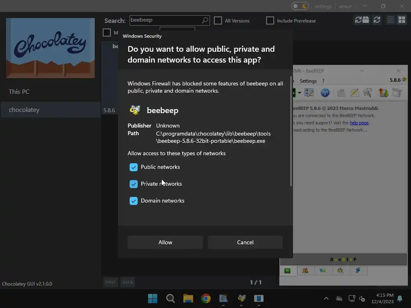Open the help page link in BeeBEEP
Viewport: 411px width, 308px height.
pyautogui.click(x=359, y=123)
